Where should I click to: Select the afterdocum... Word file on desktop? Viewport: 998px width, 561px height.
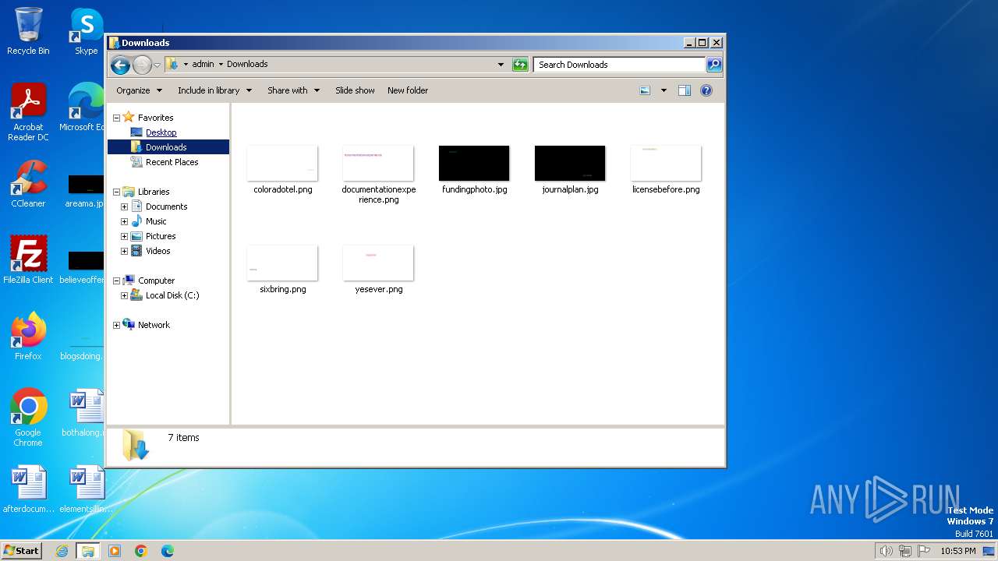[x=28, y=489]
